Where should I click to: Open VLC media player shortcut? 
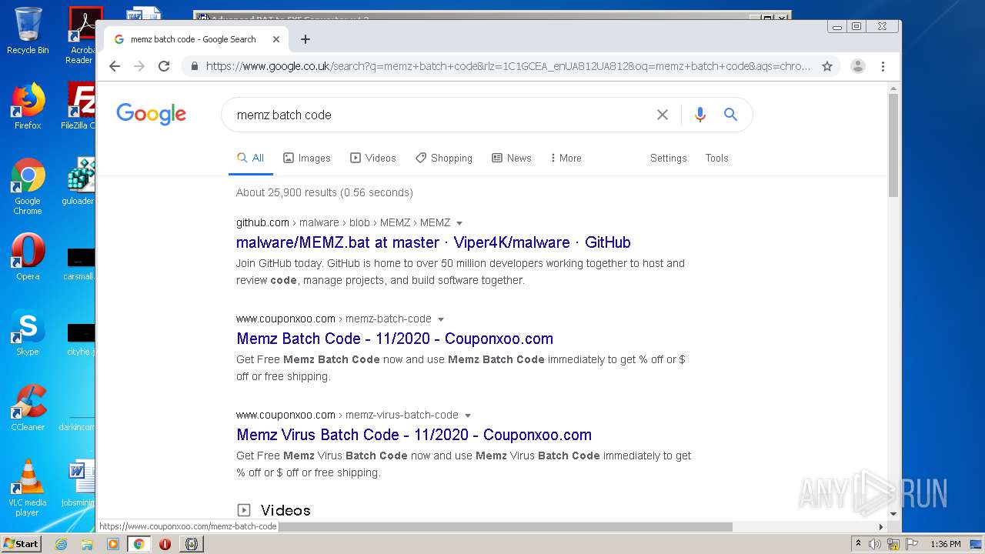(x=28, y=488)
